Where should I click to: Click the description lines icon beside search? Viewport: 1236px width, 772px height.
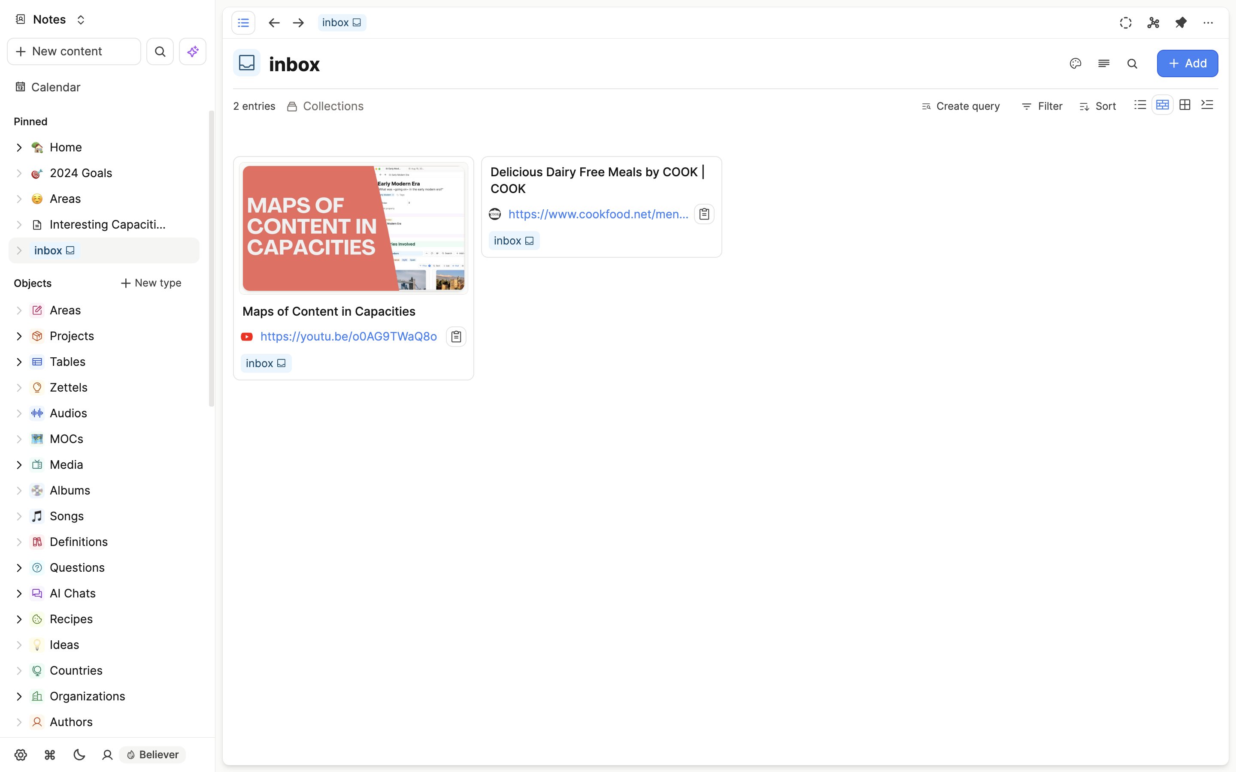[x=1104, y=63]
